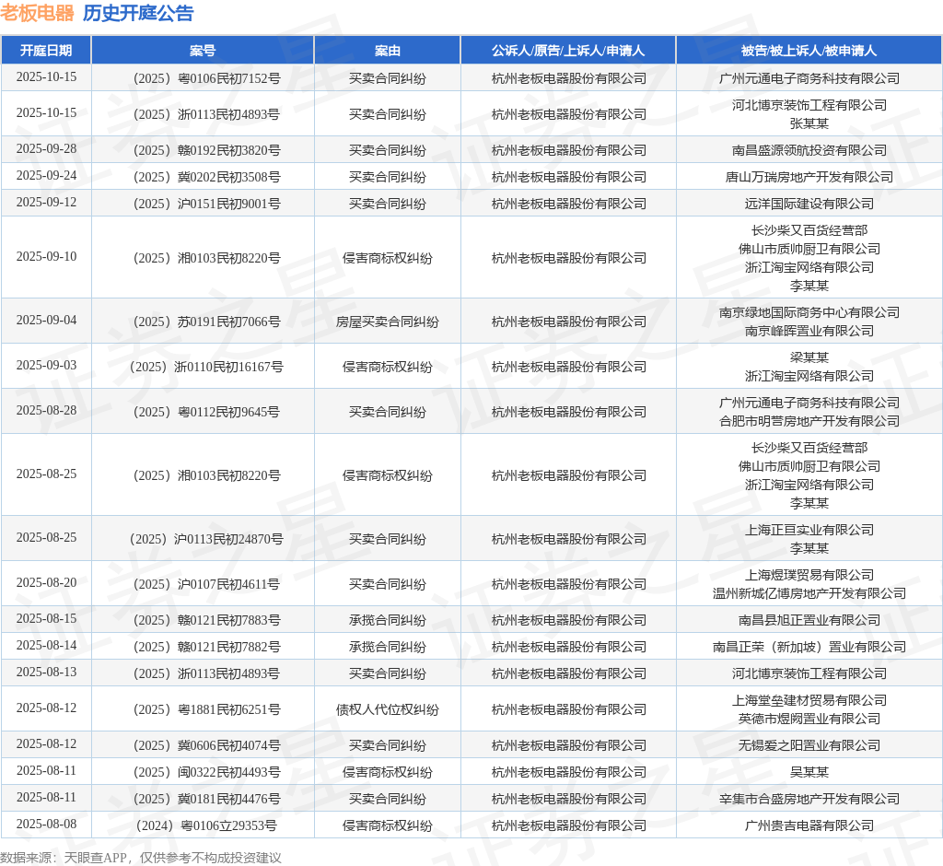Click the 被告/被上诉人/被申请人 column header
The height and width of the screenshot is (866, 943).
point(809,51)
